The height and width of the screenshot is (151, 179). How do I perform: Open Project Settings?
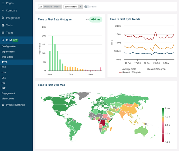16,105
